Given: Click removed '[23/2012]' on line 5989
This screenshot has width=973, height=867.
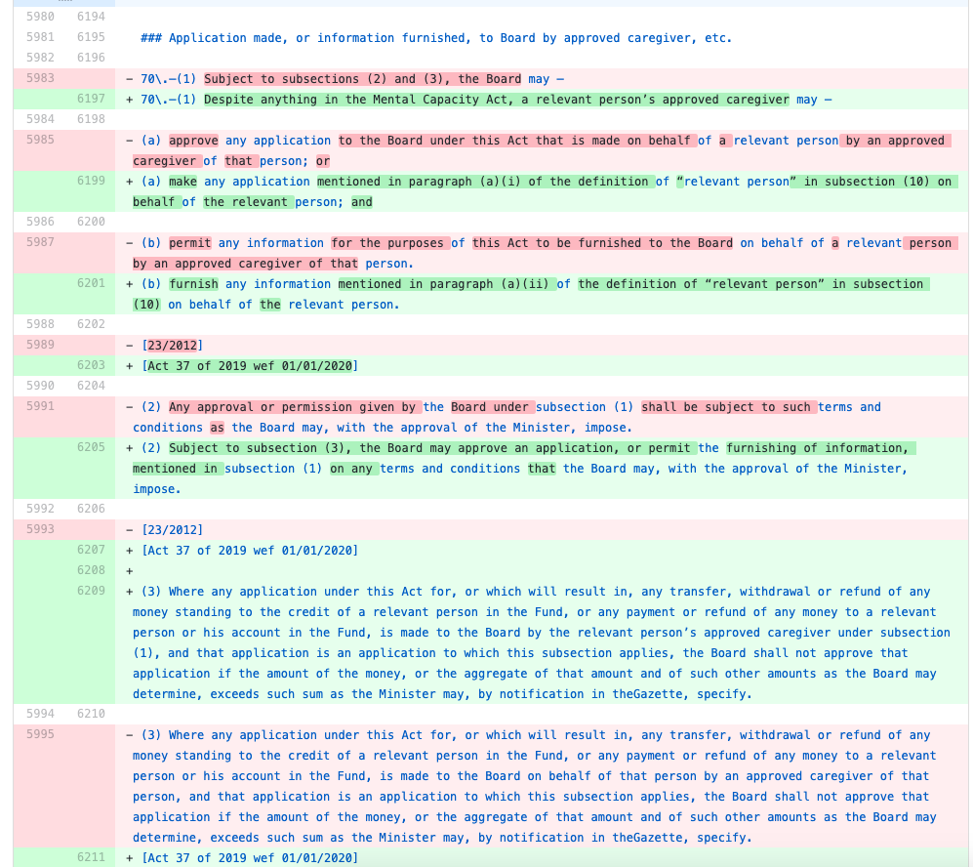Looking at the screenshot, I should [x=173, y=346].
